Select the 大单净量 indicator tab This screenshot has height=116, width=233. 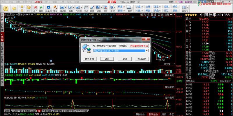tap(47, 111)
